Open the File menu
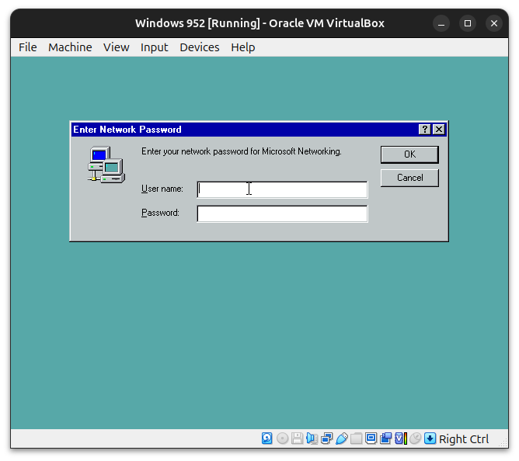Viewport: 519px width, 461px height. tap(28, 47)
